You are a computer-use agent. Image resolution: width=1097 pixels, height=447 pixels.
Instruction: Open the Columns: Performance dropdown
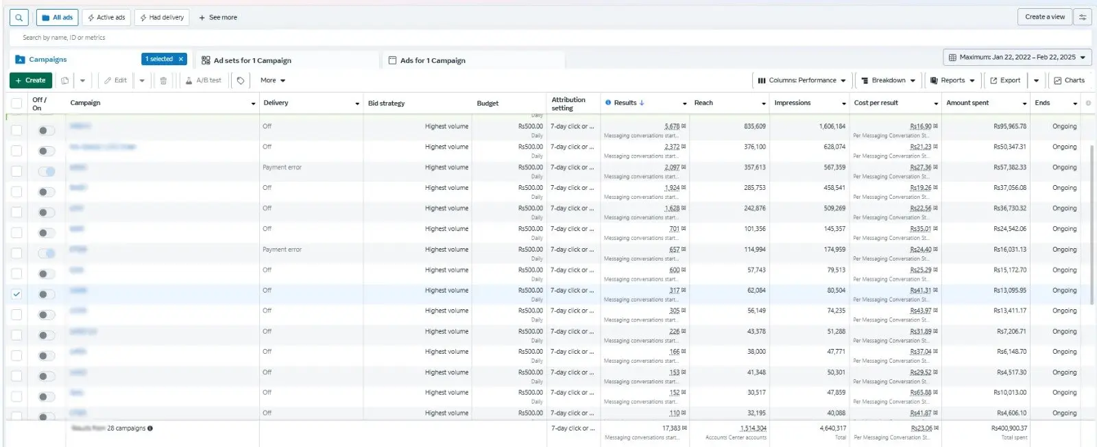[x=801, y=80]
